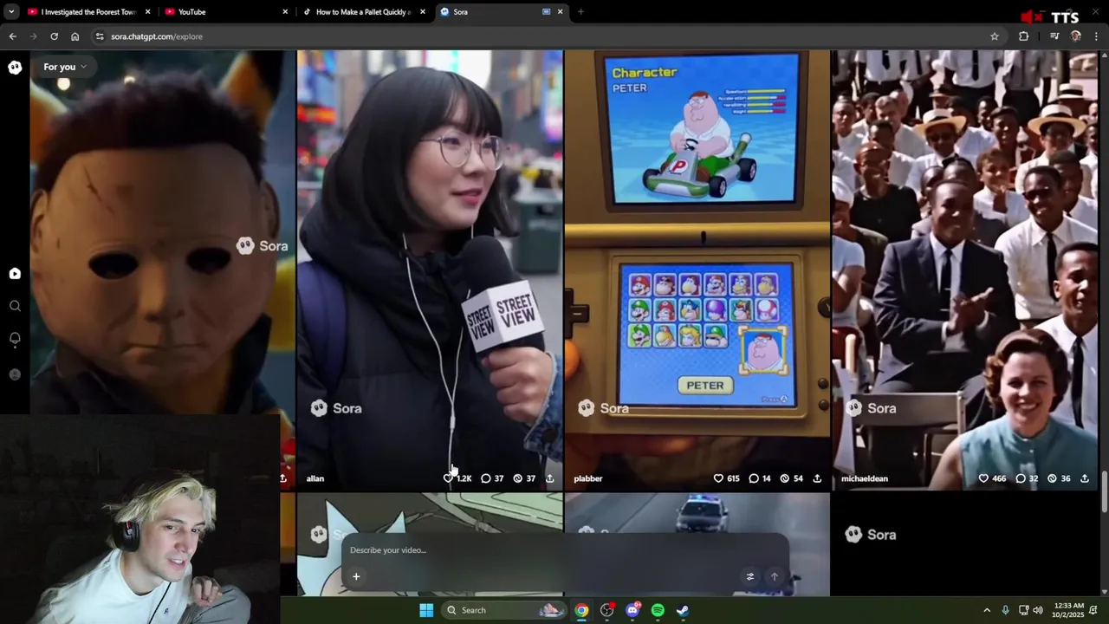Image resolution: width=1109 pixels, height=624 pixels.
Task: Open the Windows Start menu
Action: point(426,610)
